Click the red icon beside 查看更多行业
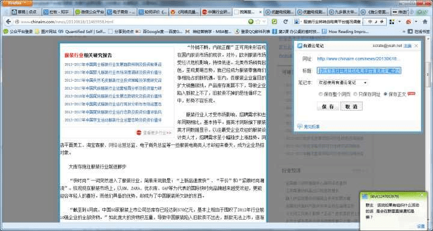The width and height of the screenshot is (433, 231). 139,132
